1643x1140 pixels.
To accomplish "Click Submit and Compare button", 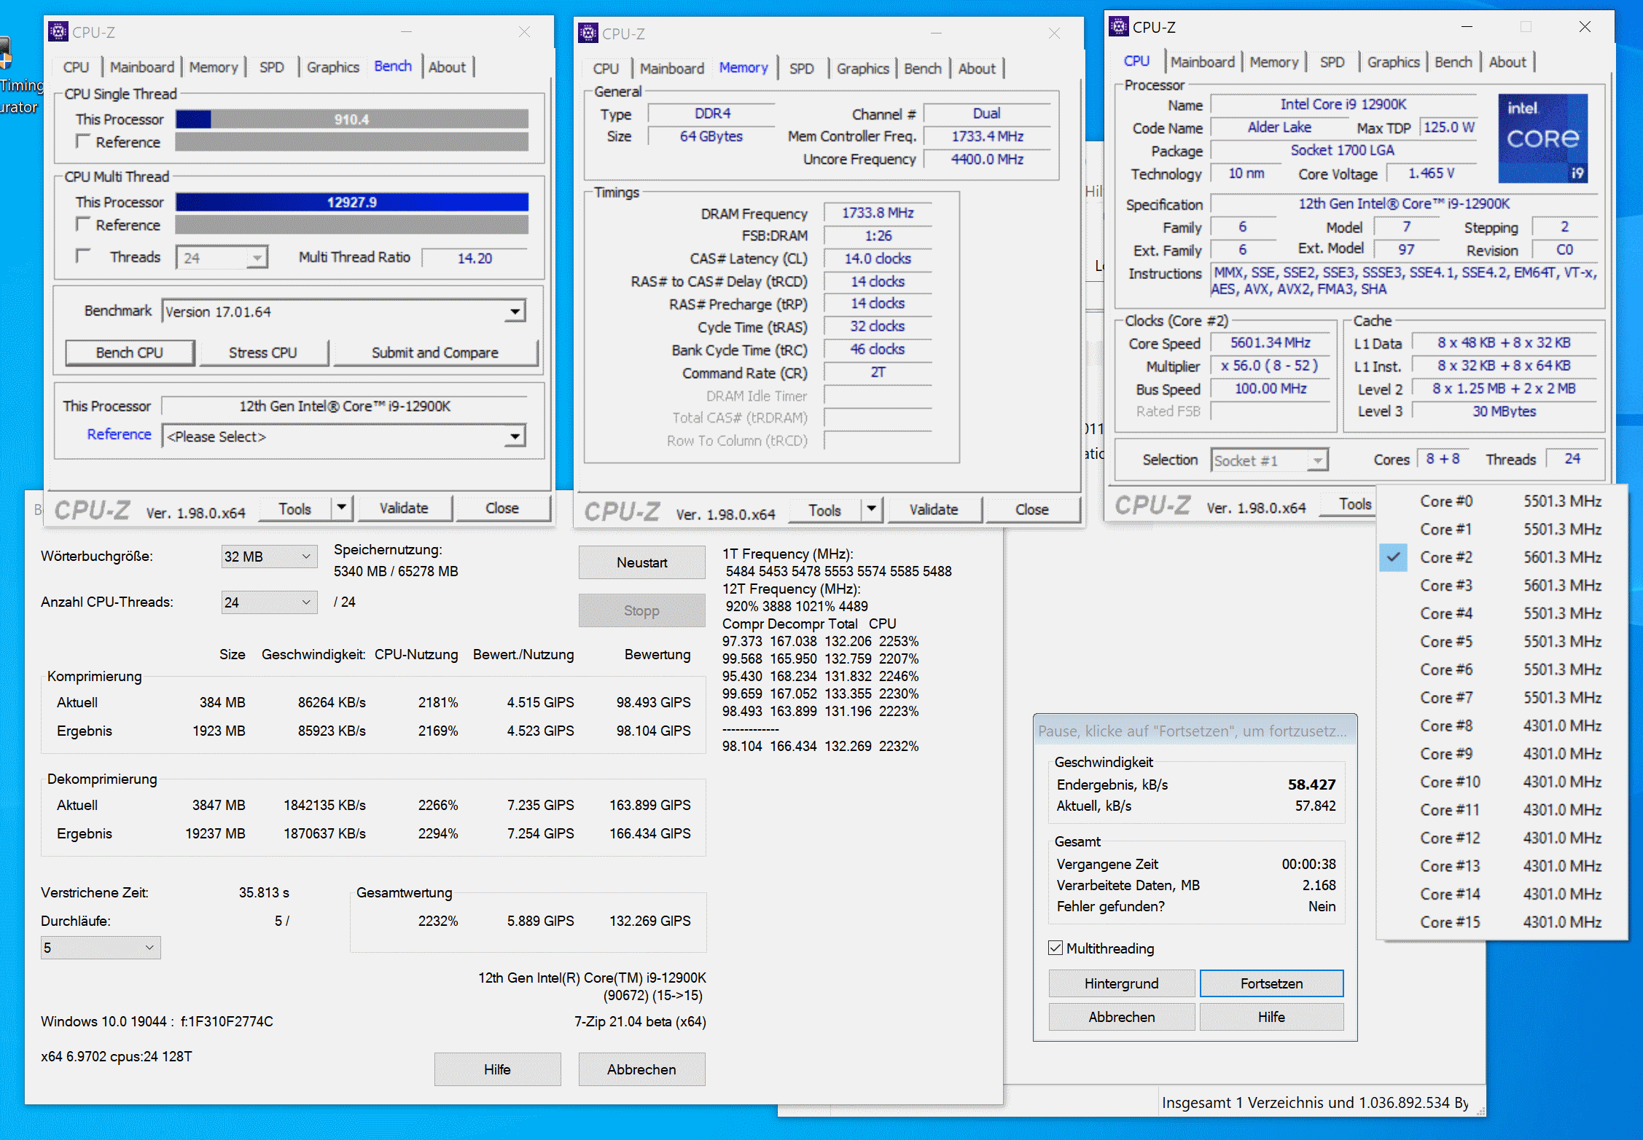I will [x=435, y=353].
